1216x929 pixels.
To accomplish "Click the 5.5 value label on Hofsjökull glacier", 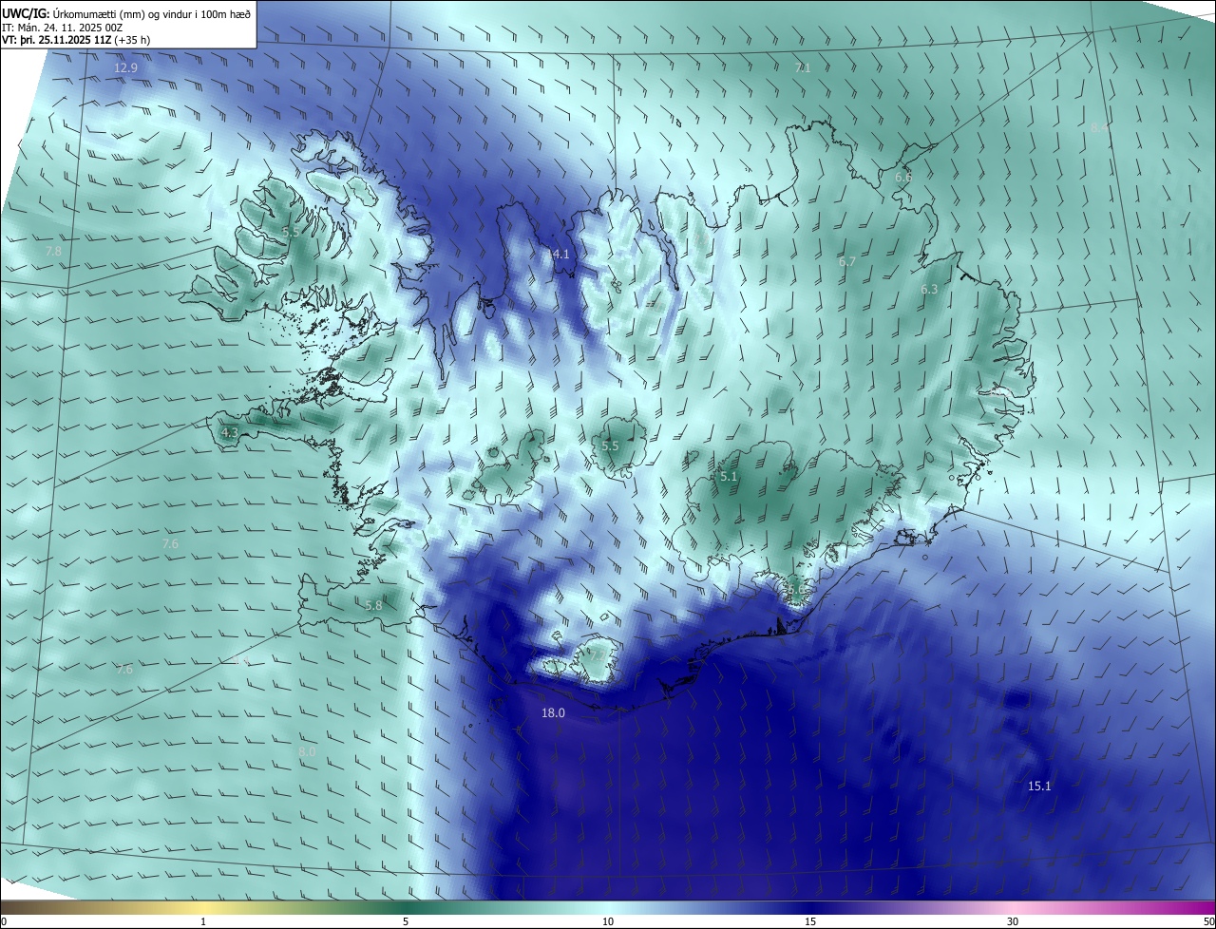I will (610, 446).
